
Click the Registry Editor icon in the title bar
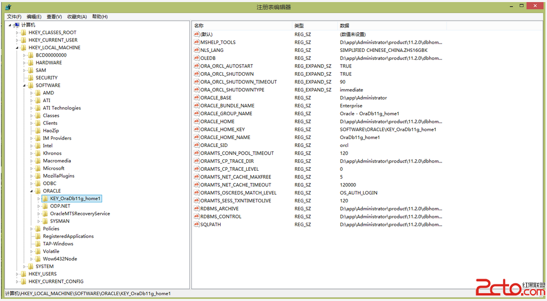coord(8,7)
